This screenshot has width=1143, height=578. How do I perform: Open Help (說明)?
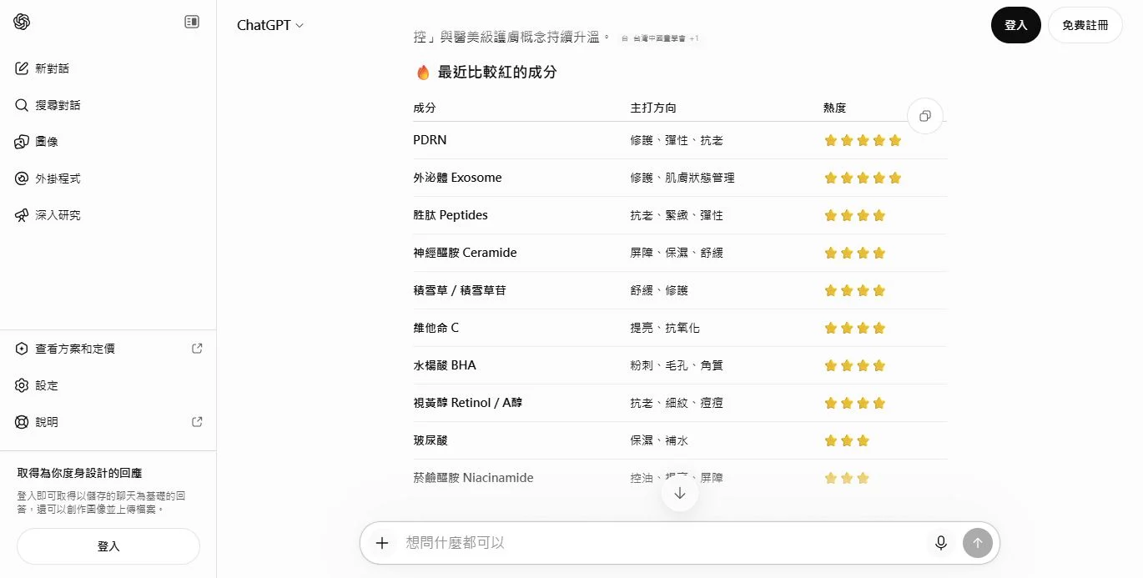pos(108,422)
